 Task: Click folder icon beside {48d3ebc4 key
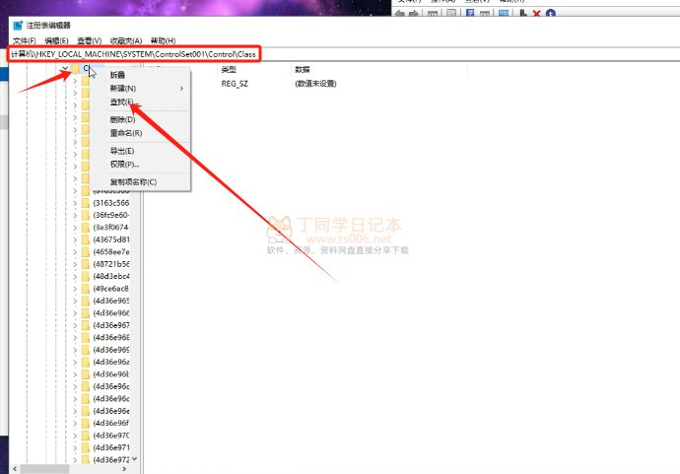pyautogui.click(x=86, y=276)
